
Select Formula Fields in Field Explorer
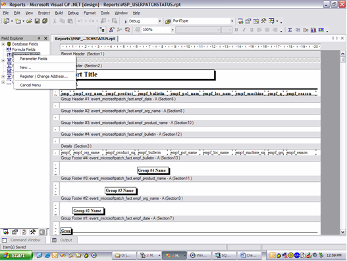(x=24, y=49)
